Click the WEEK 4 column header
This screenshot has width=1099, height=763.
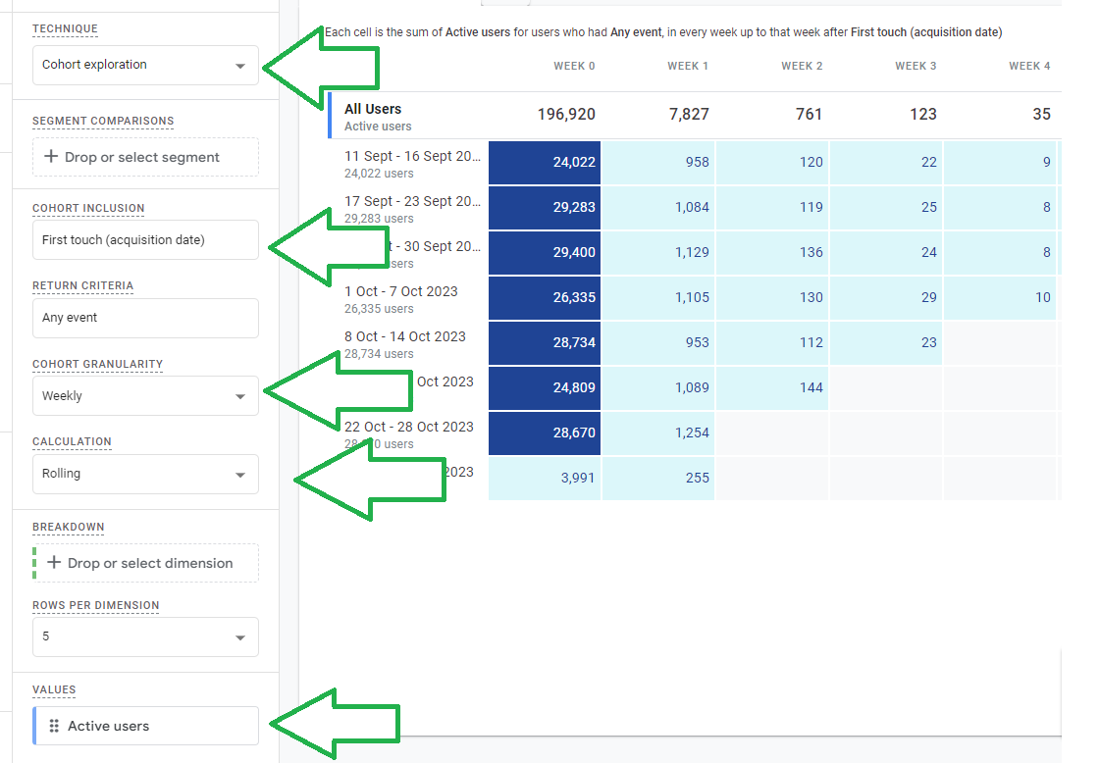coord(1029,66)
